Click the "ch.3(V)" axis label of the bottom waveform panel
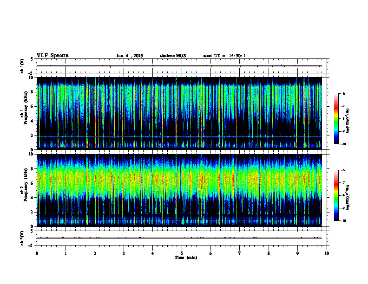 22,238
